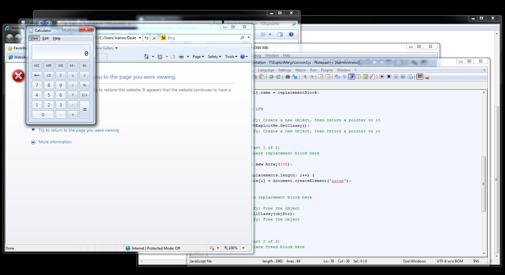505x275 pixels.
Task: Open Notepad++ Plugins menu
Action: click(327, 70)
